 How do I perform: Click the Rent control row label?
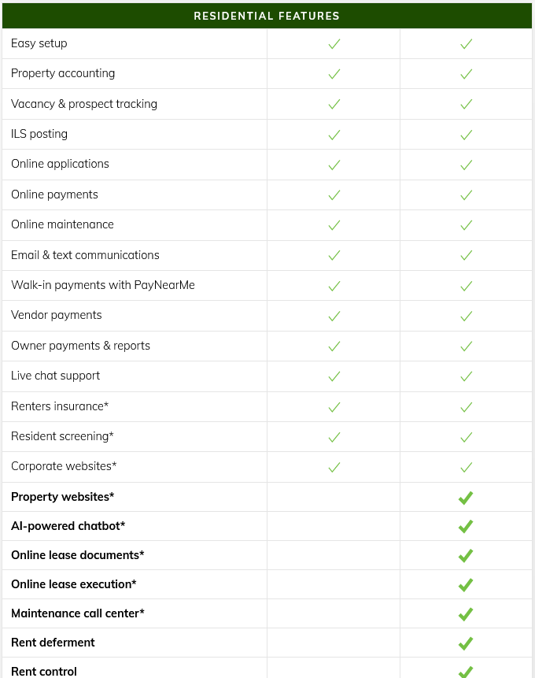(44, 671)
